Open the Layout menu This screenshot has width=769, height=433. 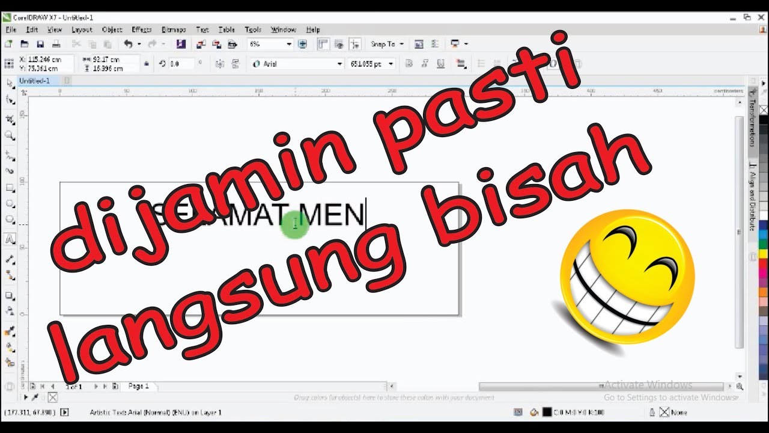82,29
